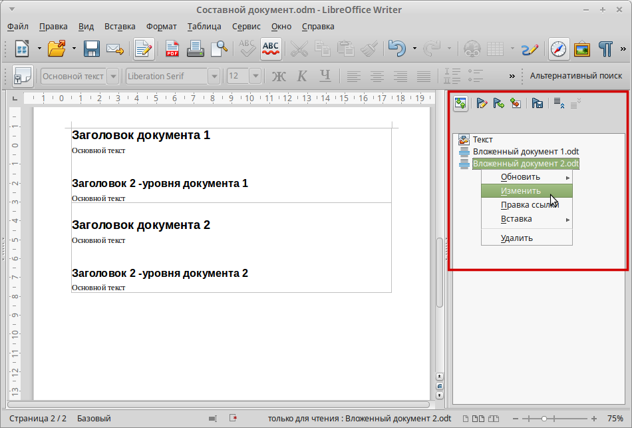Click Базовый page style in status bar
This screenshot has width=632, height=428.
pos(94,419)
